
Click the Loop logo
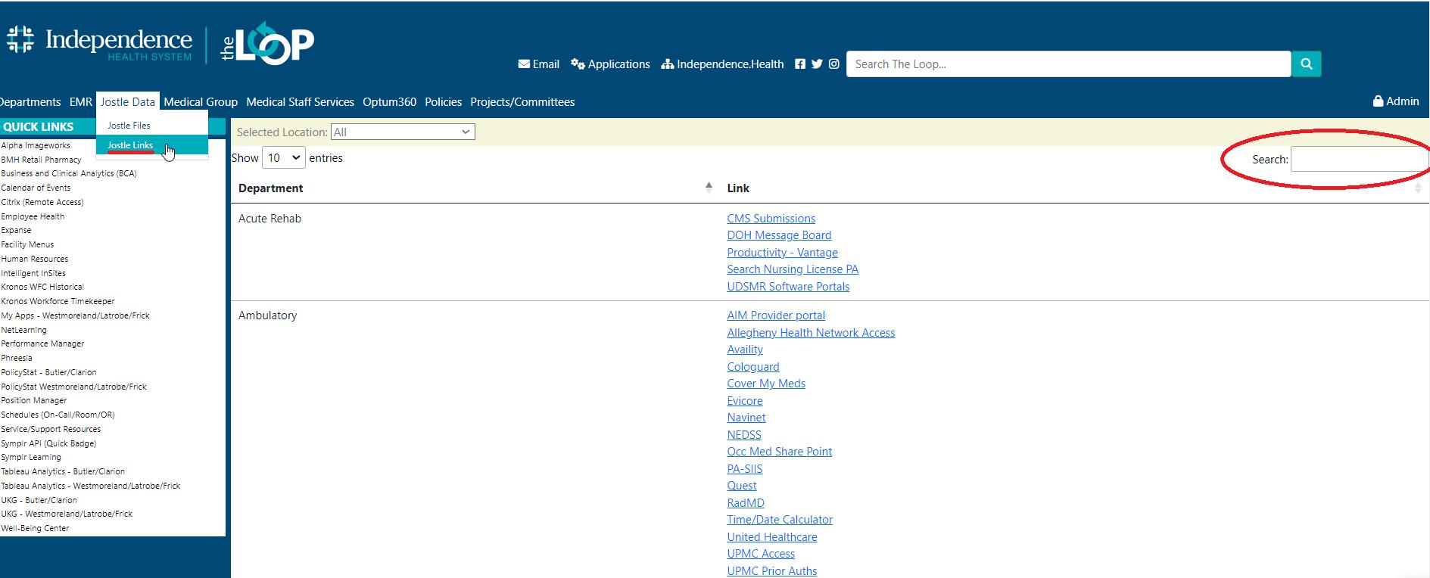coord(267,43)
